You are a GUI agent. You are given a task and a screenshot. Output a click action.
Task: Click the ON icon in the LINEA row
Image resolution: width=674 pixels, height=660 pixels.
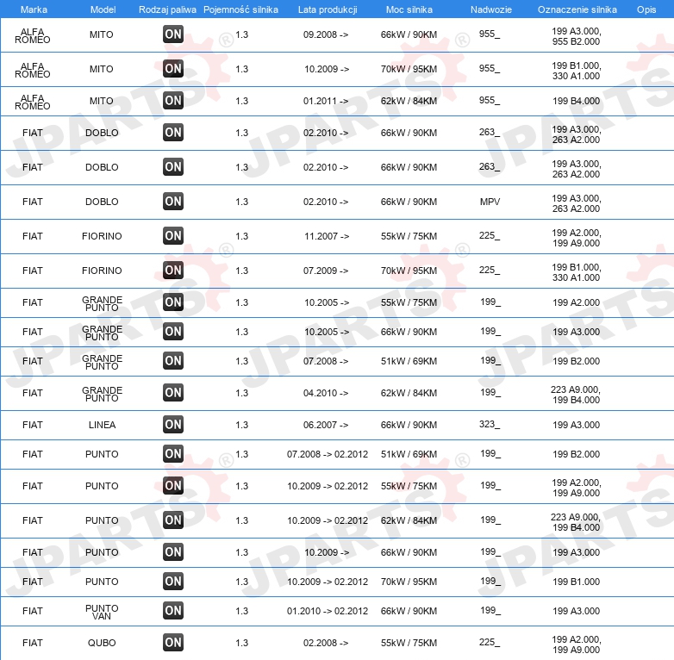173,425
